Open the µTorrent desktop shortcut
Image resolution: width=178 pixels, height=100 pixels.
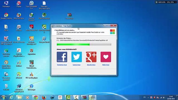tap(19, 75)
